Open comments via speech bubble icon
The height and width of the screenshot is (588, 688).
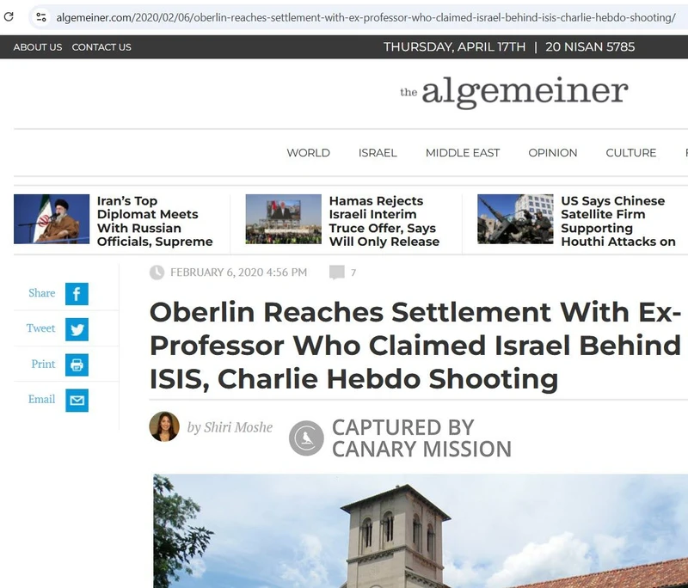tap(336, 273)
